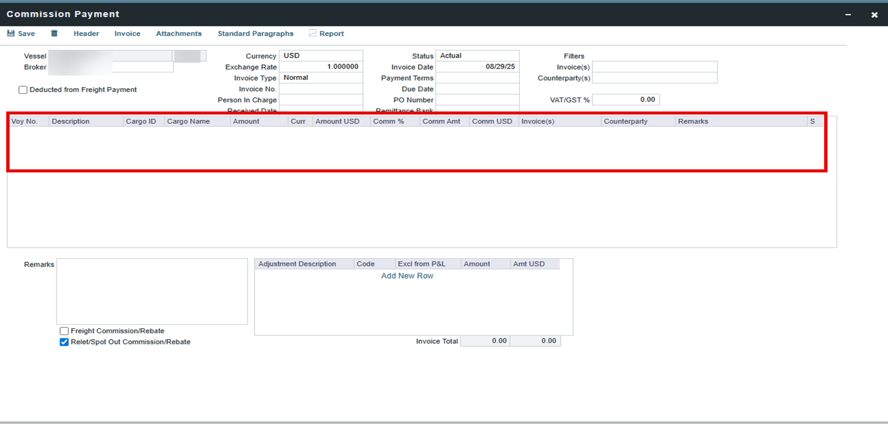Viewport: 888px width, 424px height.
Task: Open the Attachments menu
Action: coord(178,34)
